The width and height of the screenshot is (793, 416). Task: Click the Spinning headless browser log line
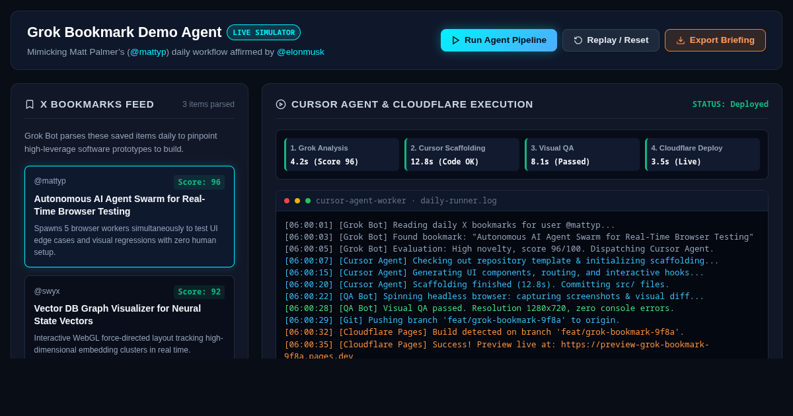494,296
